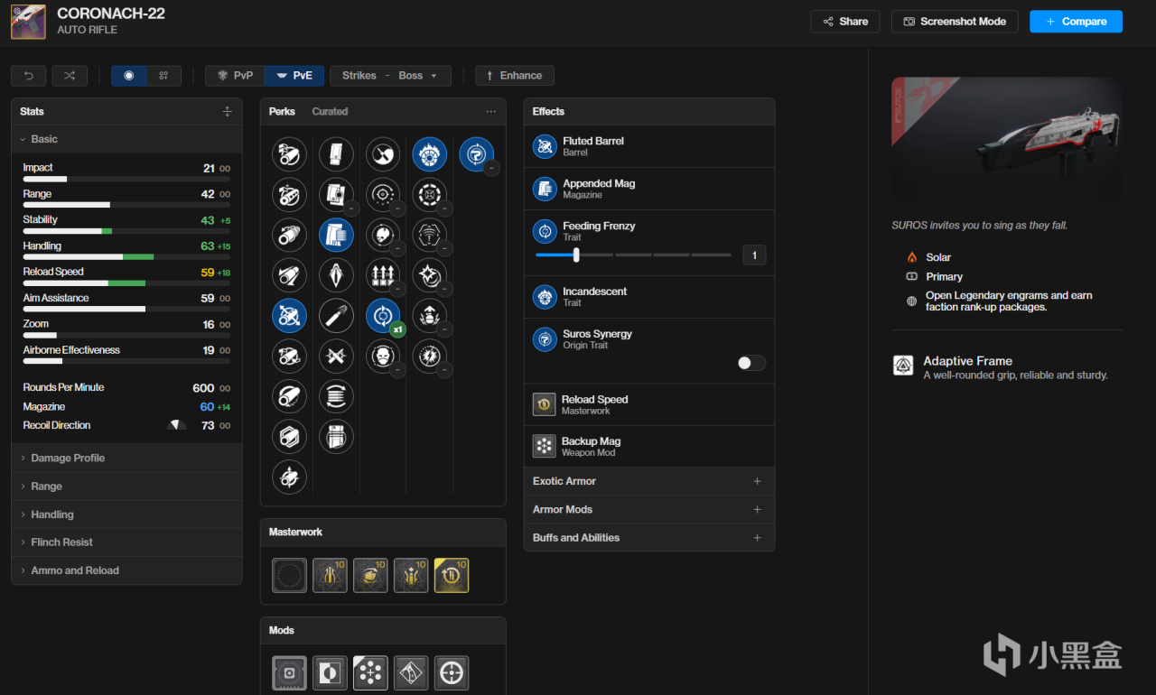Viewport: 1156px width, 695px height.
Task: Pick the Stats for All trait perk
Action: [x=383, y=275]
